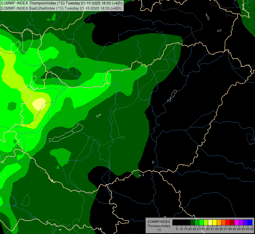Select the medium green 25-27 legend swatch

pyautogui.click(x=197, y=222)
